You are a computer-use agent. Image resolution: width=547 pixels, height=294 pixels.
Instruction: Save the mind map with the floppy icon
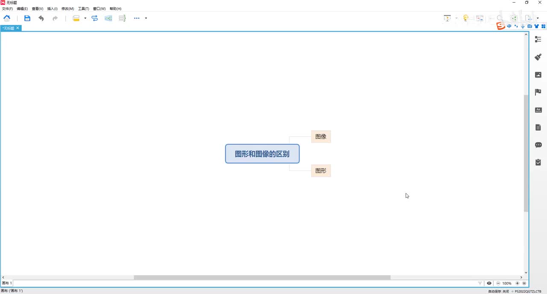click(x=27, y=18)
